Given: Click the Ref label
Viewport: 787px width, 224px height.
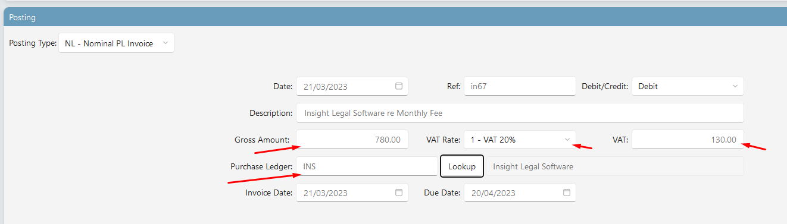Looking at the screenshot, I should point(454,86).
